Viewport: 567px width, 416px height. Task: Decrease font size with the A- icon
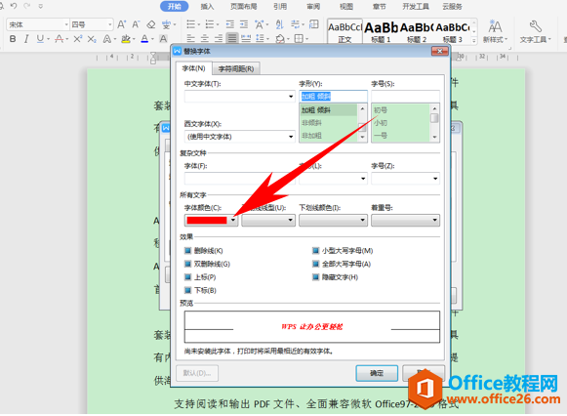tap(136, 24)
